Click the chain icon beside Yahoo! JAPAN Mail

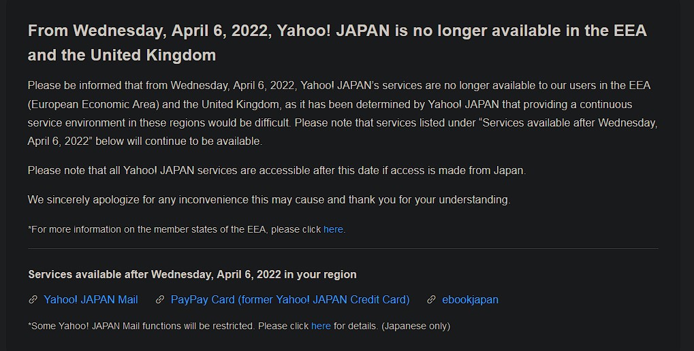pos(33,300)
